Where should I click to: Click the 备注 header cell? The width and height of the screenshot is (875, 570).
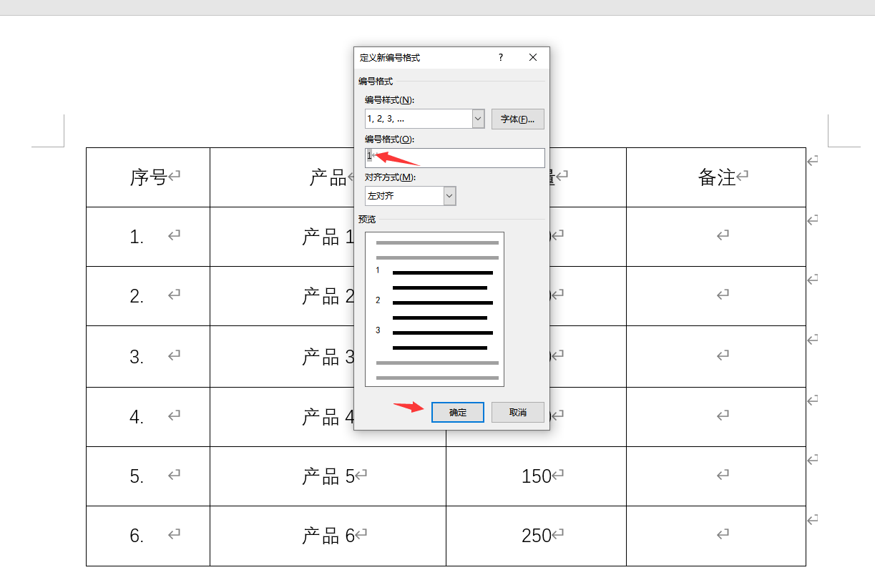point(716,177)
